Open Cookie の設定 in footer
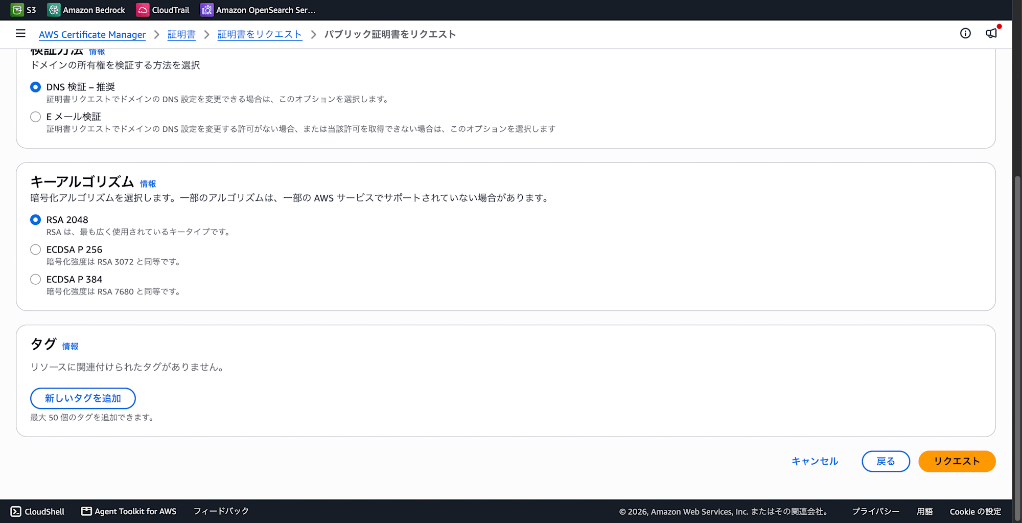The width and height of the screenshot is (1022, 523). click(975, 511)
